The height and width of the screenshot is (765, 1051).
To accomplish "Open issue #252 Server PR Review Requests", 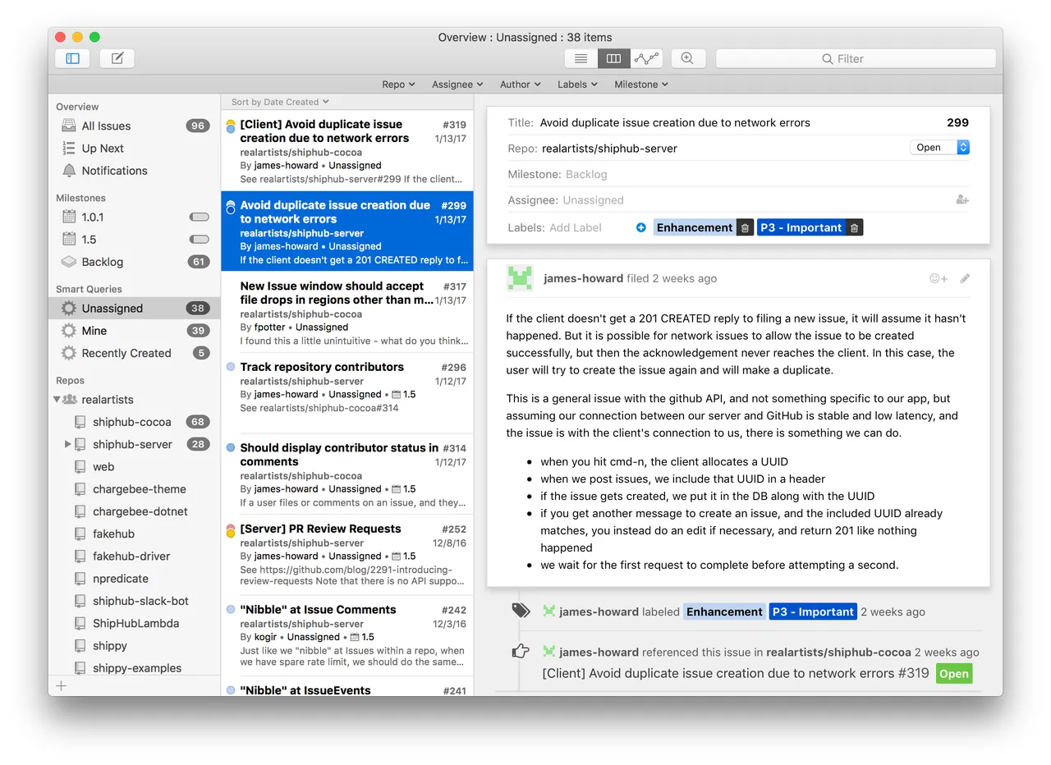I will tap(347, 554).
